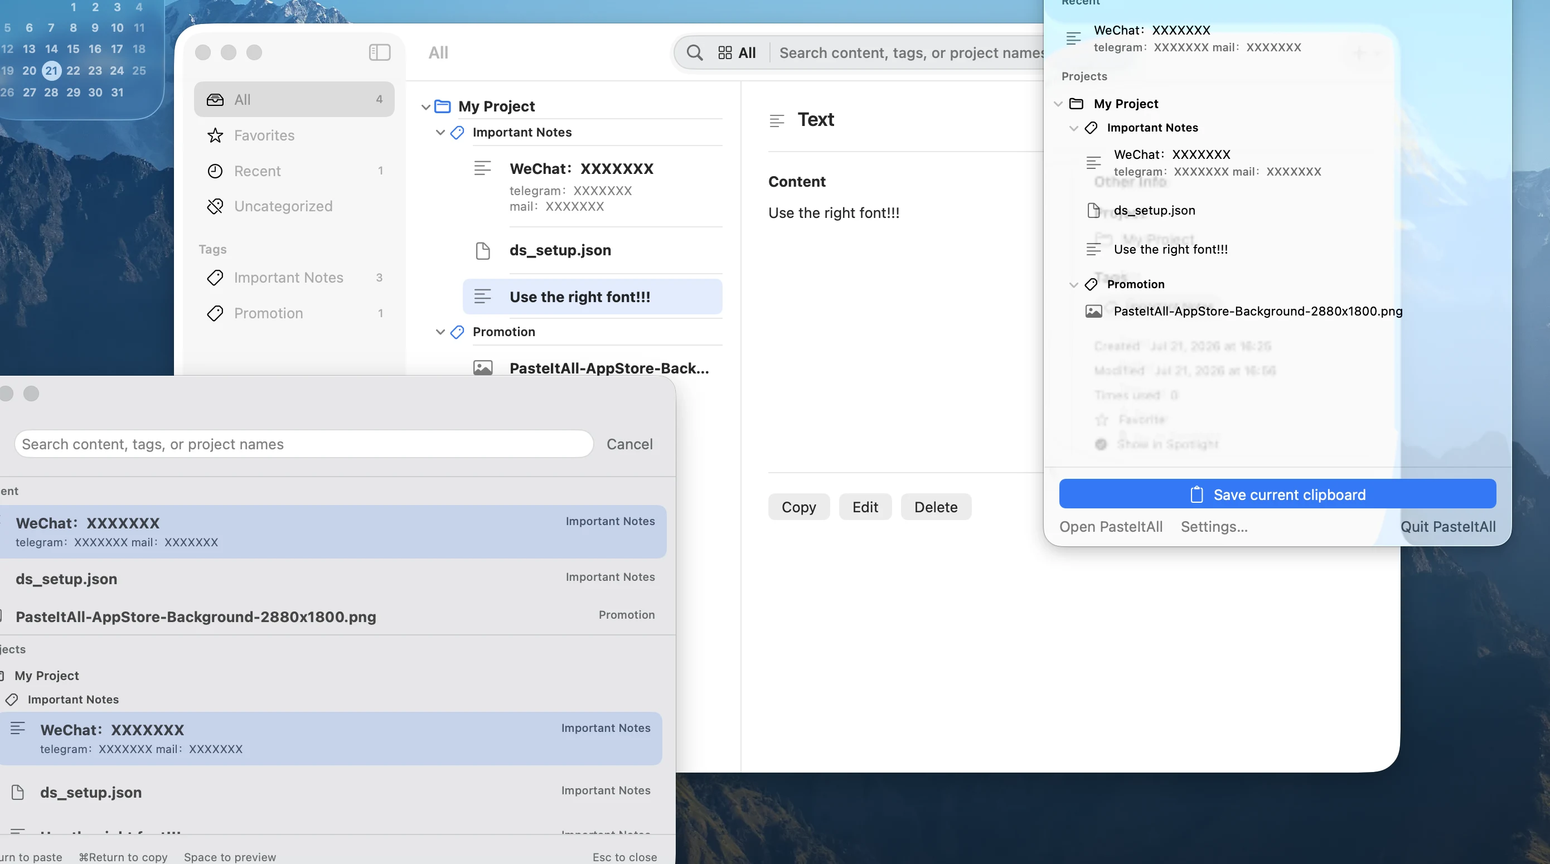Collapse Important Notes in menu popup
The height and width of the screenshot is (864, 1550).
click(x=1073, y=128)
